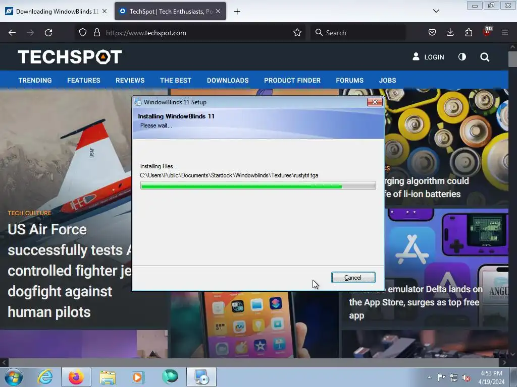Open the taskbar clock showing 4:53 PM
Image resolution: width=517 pixels, height=387 pixels.
[x=492, y=377]
